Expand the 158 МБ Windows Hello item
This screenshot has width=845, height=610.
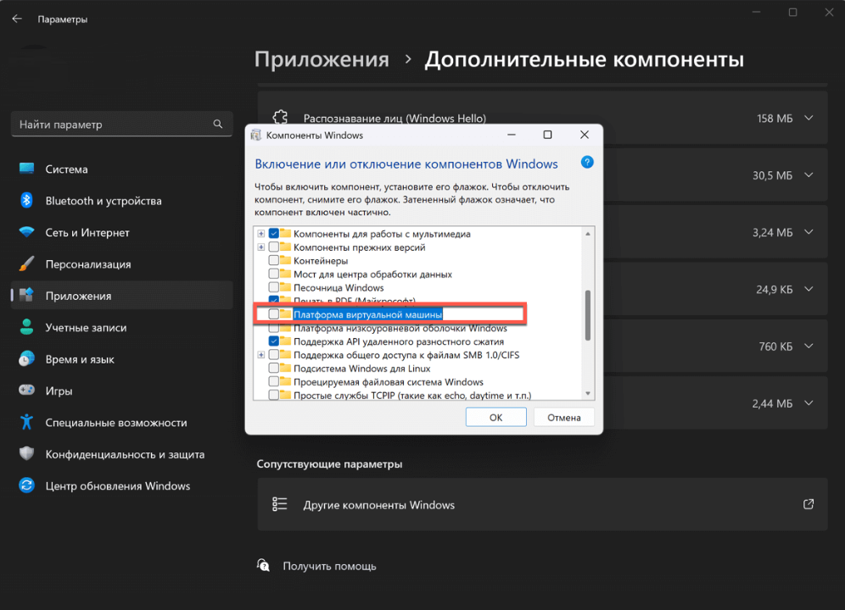tap(809, 118)
